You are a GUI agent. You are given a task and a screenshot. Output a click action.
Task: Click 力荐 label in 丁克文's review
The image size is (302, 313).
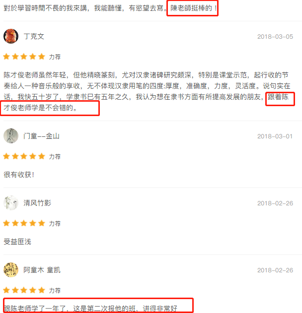[x=55, y=57]
